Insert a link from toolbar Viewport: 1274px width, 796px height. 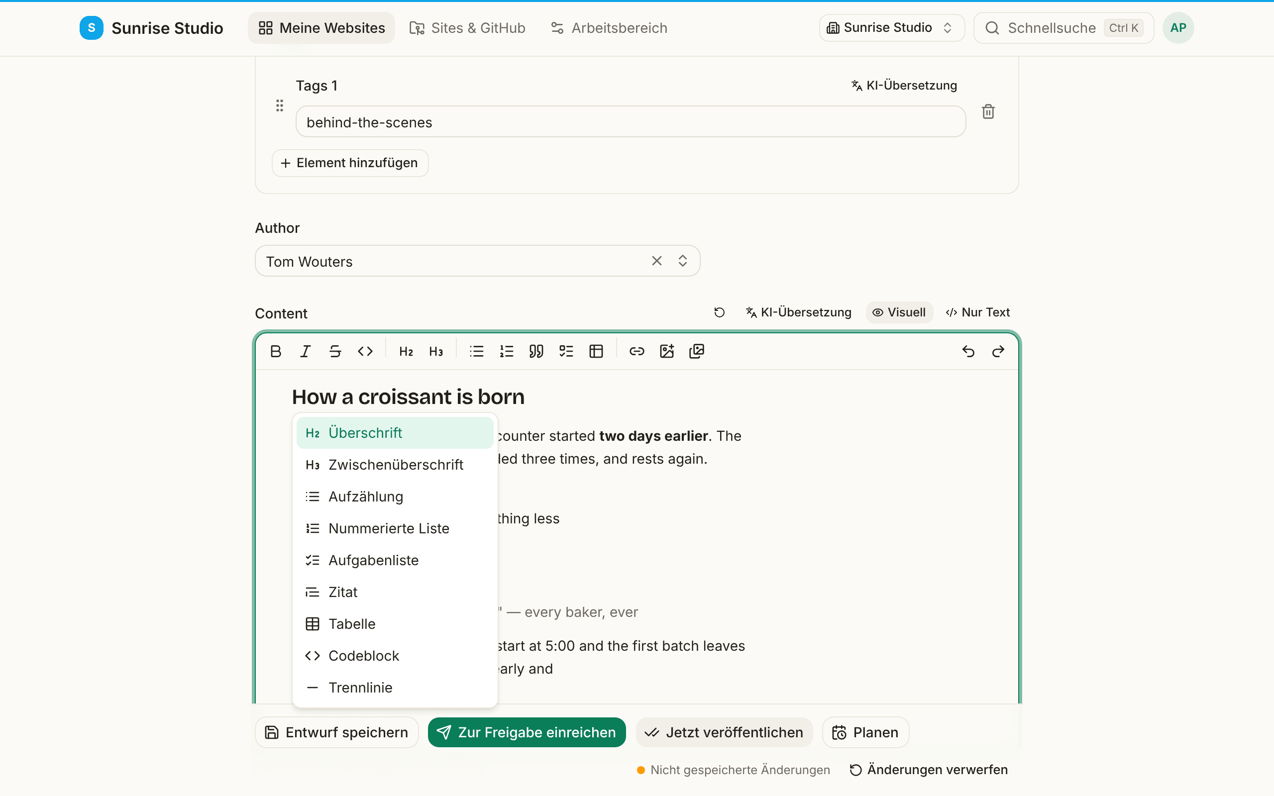[637, 351]
